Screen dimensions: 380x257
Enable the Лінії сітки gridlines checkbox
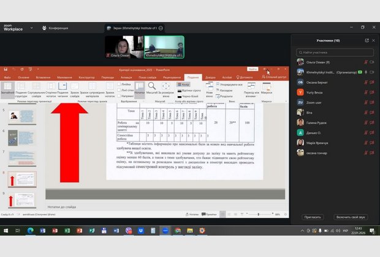[119, 90]
